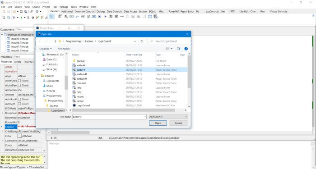Toggle the preview pane icon in dialog
Viewport: 316px width, 169px height.
pos(178,49)
